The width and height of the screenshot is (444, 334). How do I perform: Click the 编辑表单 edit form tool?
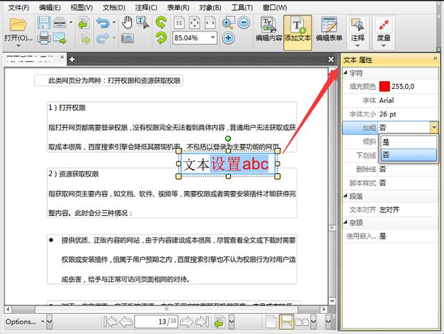329,30
